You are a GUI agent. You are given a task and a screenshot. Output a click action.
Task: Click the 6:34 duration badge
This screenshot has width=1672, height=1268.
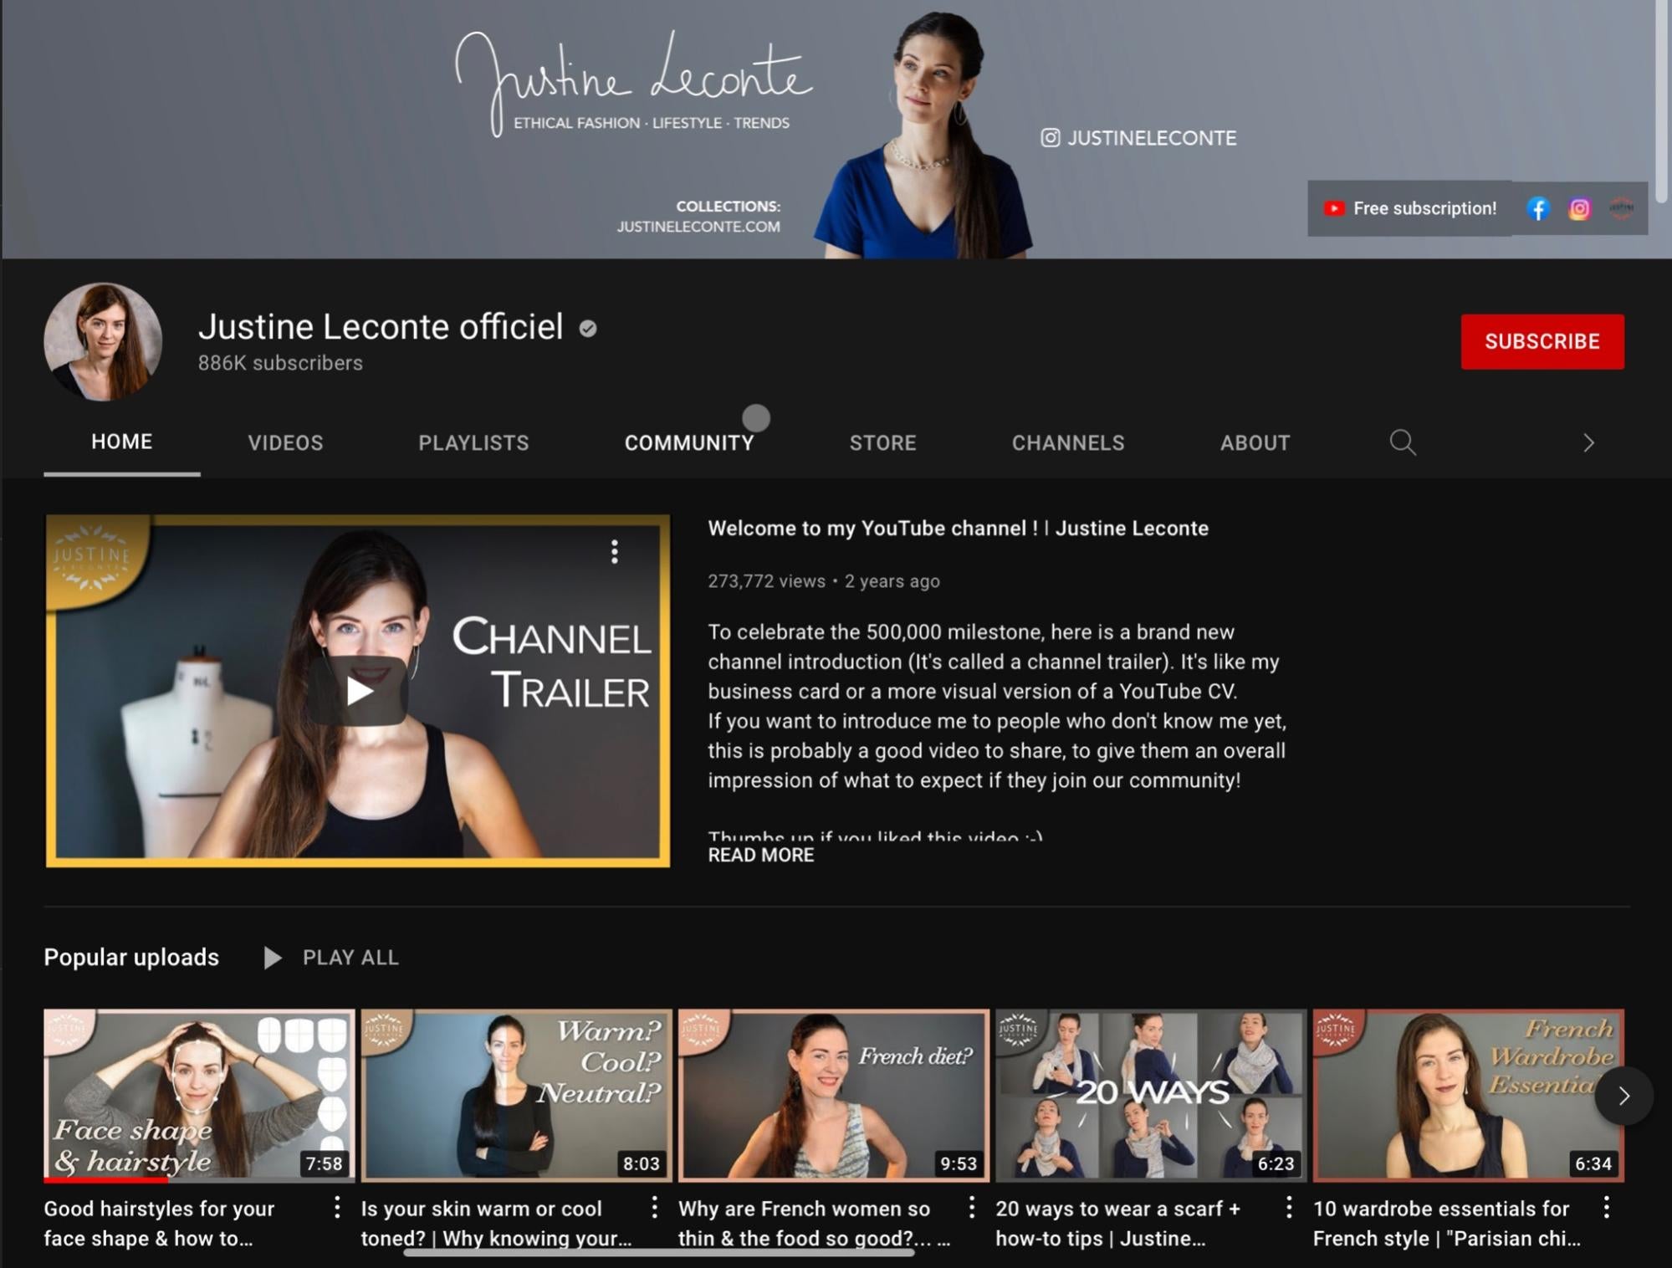point(1593,1163)
